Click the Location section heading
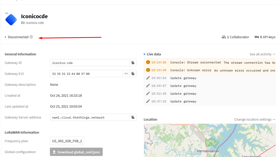The height and width of the screenshot is (157, 279). click(150, 120)
